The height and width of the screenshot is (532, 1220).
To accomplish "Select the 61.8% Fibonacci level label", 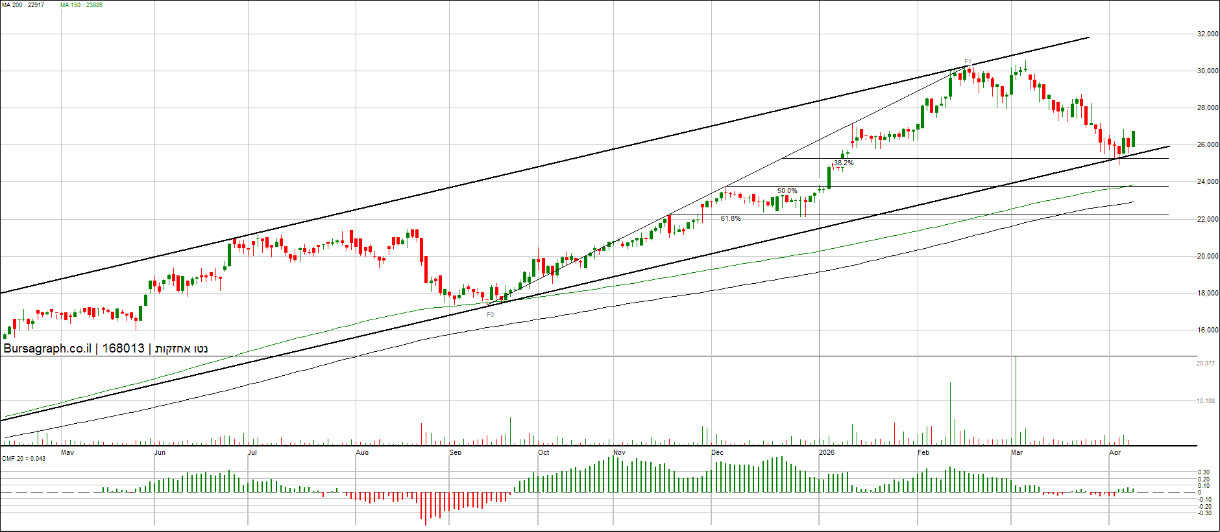I will 731,219.
